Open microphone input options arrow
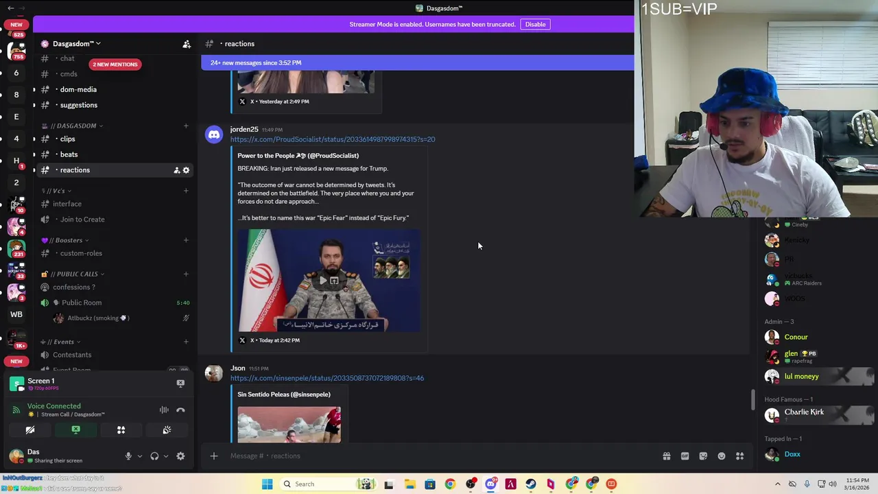The image size is (878, 494). tap(139, 456)
